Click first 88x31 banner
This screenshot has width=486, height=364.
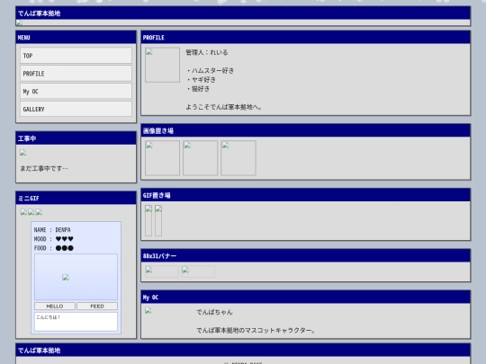coord(162,271)
